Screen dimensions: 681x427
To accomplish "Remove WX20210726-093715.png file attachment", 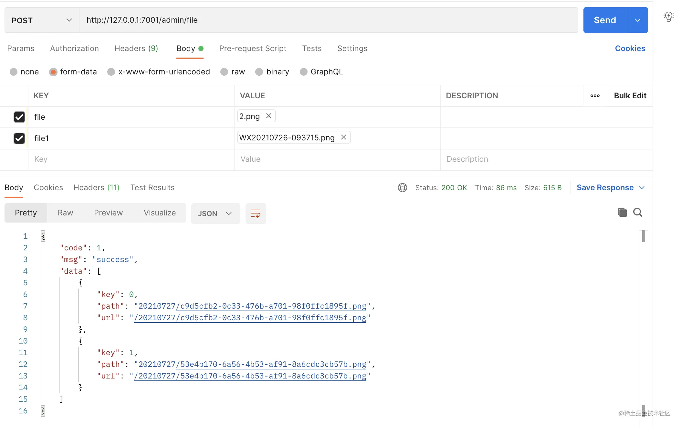I will tap(343, 137).
